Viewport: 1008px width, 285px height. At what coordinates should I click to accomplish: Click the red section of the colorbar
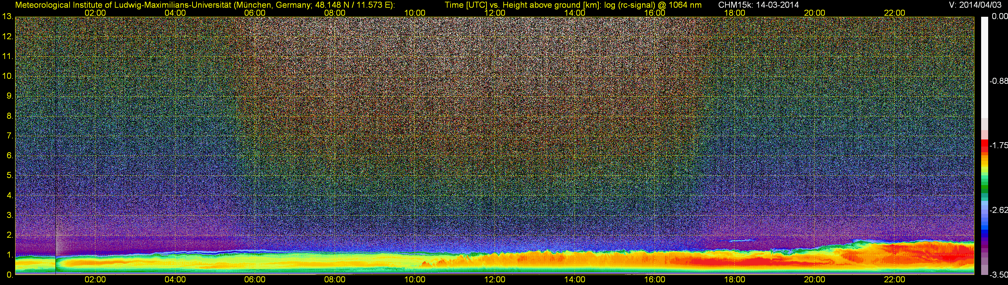tap(984, 145)
